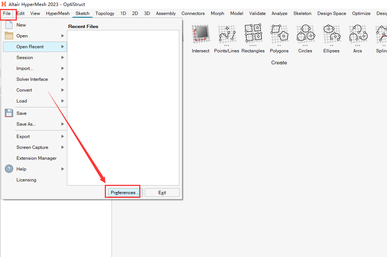Expand the Session submenu arrow
Screen dimensions: 387x257
pos(63,58)
